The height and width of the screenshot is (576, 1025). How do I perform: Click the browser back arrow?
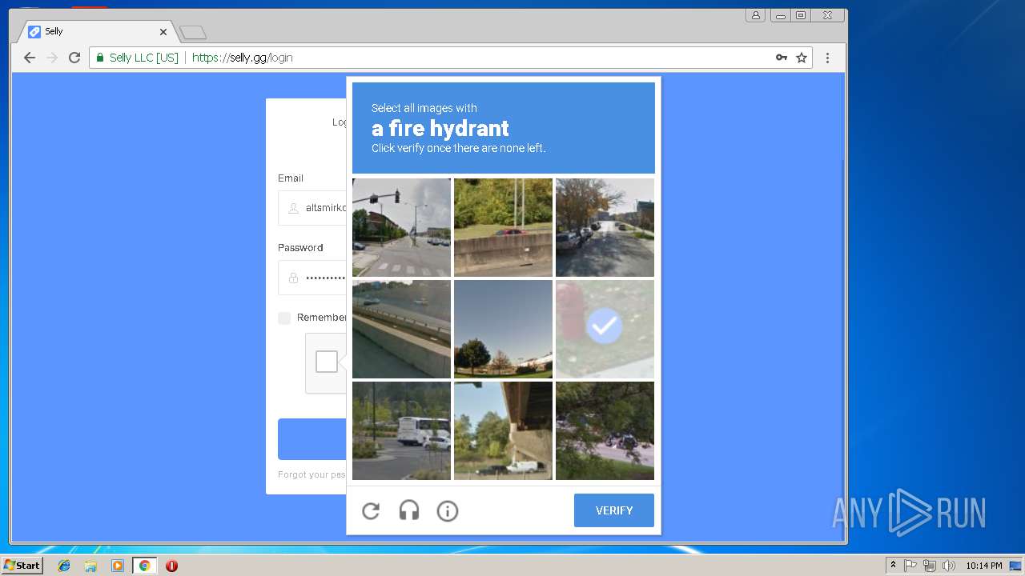30,58
